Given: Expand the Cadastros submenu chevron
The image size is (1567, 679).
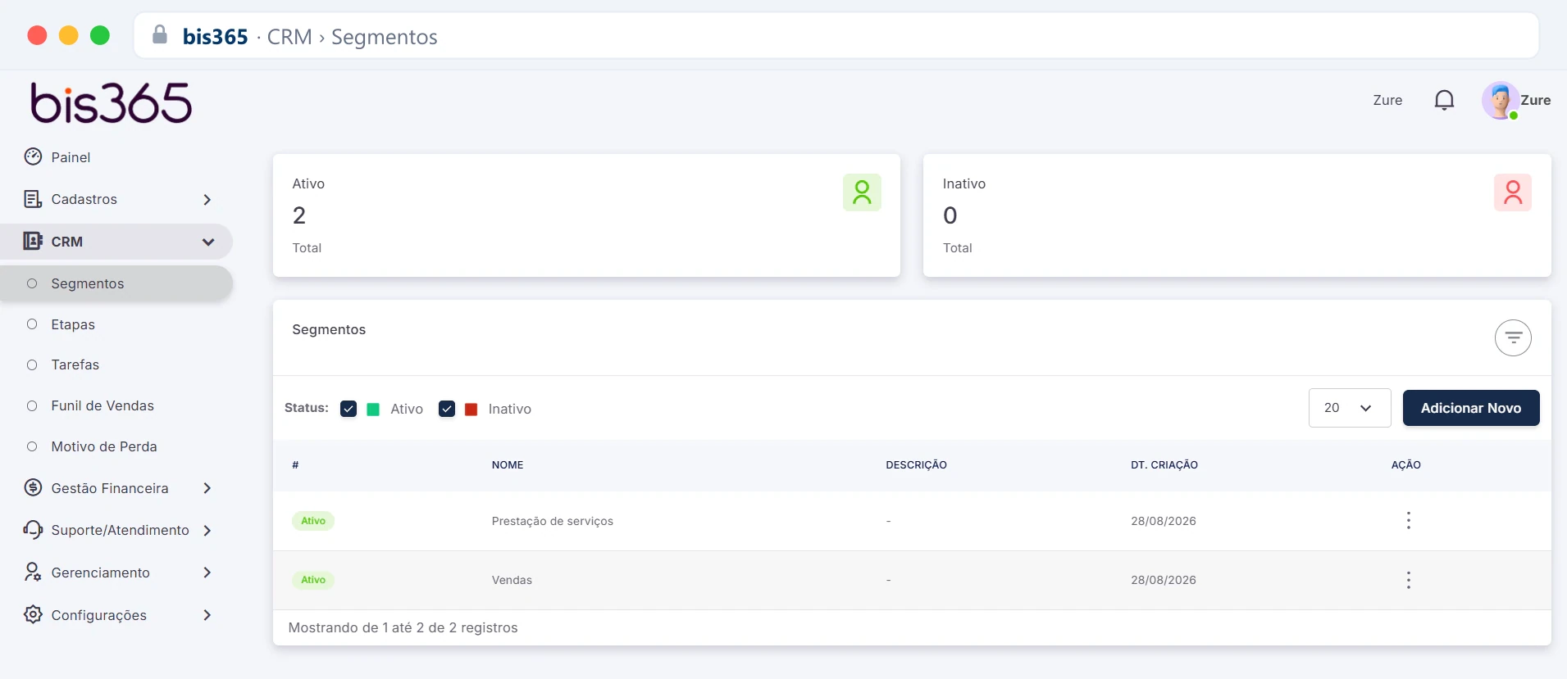Looking at the screenshot, I should click(207, 200).
